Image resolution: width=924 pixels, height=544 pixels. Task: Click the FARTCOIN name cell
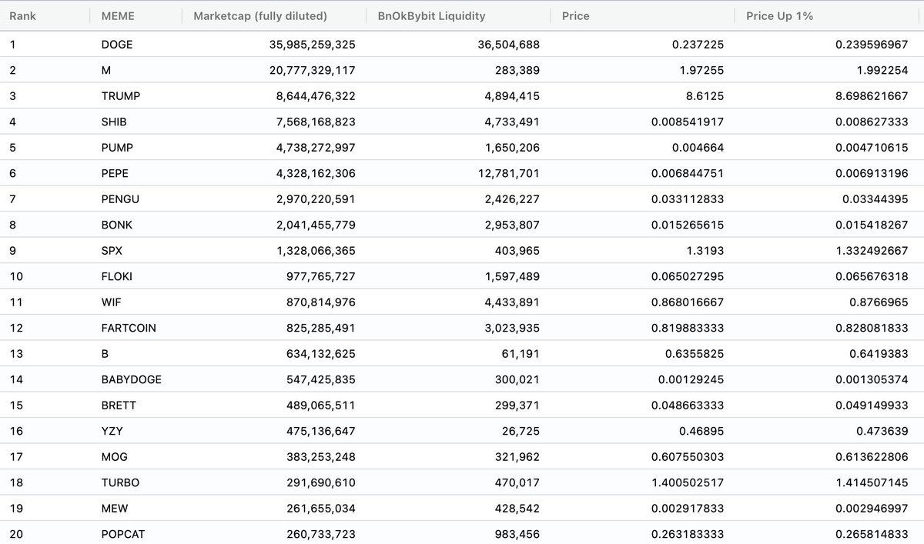pos(129,328)
